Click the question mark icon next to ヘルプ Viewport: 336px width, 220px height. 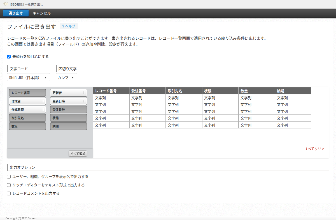(x=63, y=26)
